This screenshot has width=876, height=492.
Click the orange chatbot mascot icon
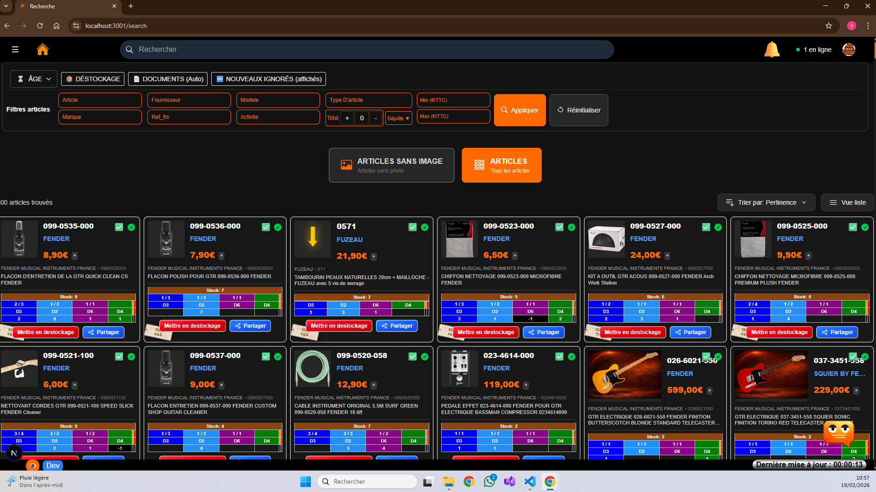click(838, 432)
